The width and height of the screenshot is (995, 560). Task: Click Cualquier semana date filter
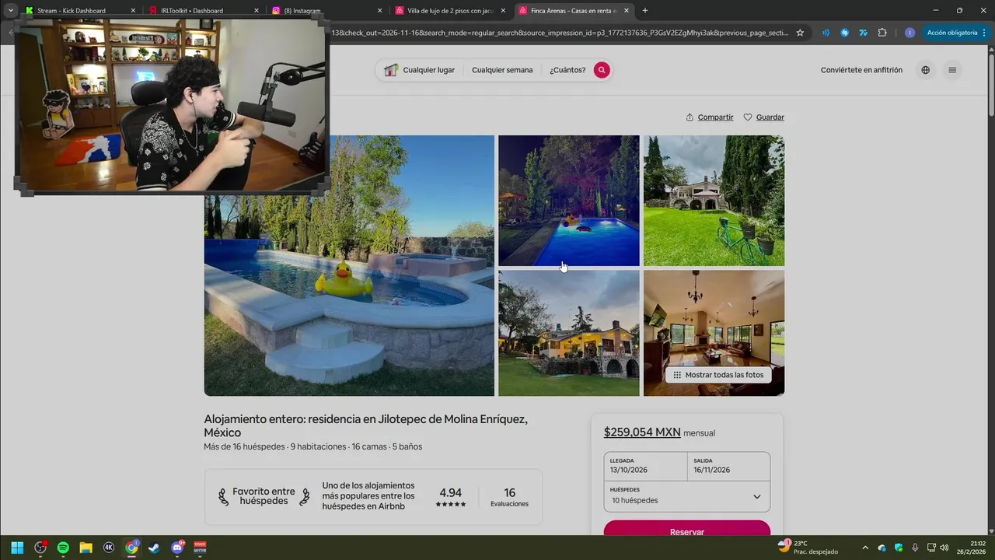502,70
